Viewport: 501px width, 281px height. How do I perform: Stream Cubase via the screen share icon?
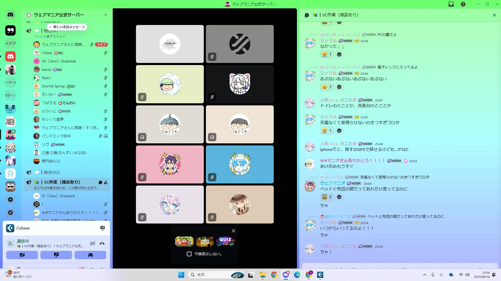pos(103,228)
